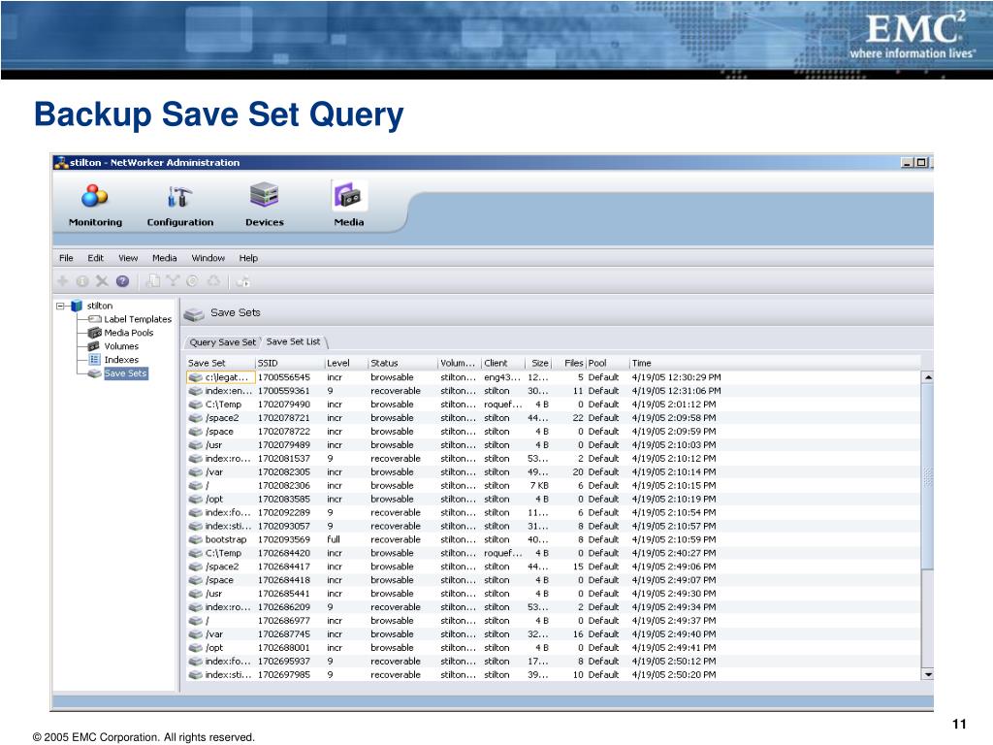Sort by the Client column header
Screen dimensions: 993x745
point(503,363)
